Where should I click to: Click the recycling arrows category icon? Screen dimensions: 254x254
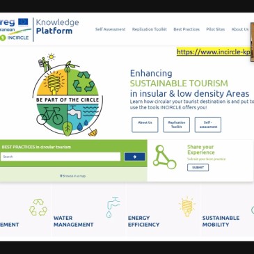38,207
